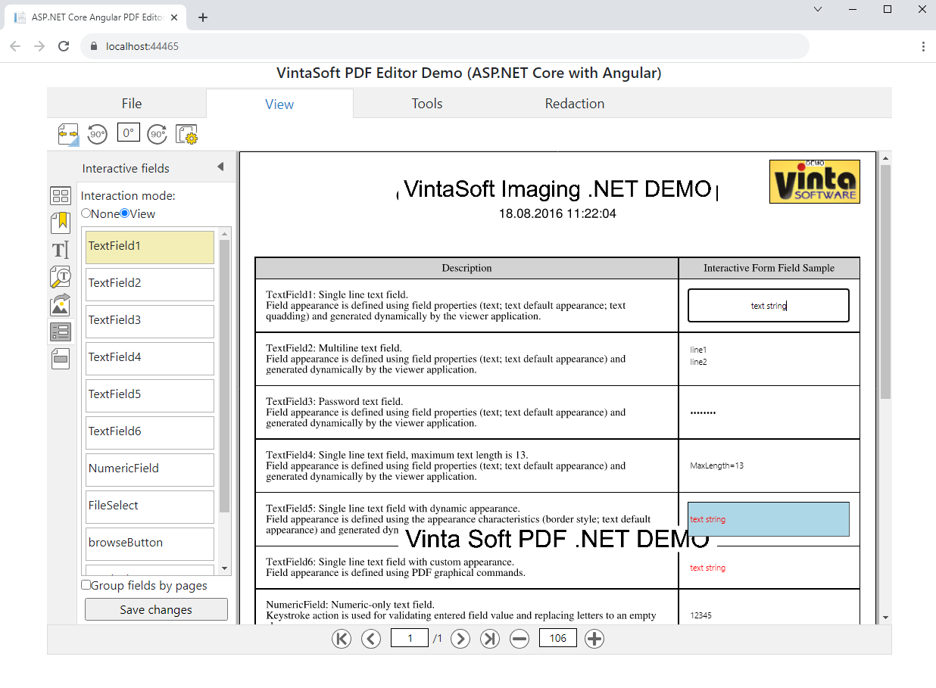Viewport: 936px width, 688px height.
Task: Zoom out with the minus button
Action: pos(519,639)
